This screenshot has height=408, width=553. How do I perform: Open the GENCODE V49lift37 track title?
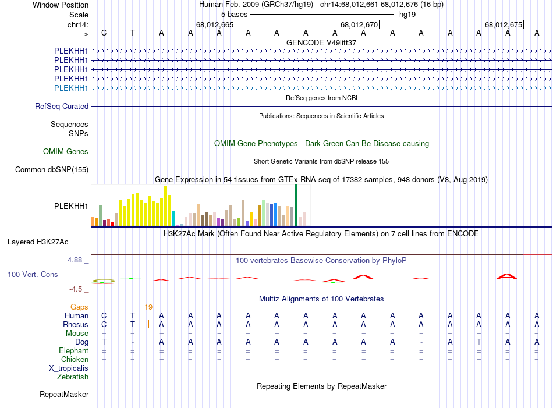[321, 42]
